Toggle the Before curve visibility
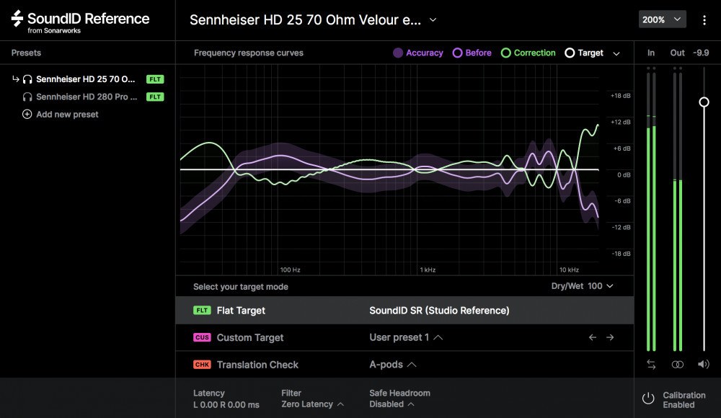The height and width of the screenshot is (418, 721). point(472,53)
